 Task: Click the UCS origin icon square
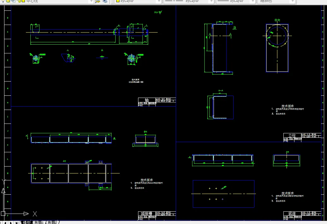coord(3,214)
